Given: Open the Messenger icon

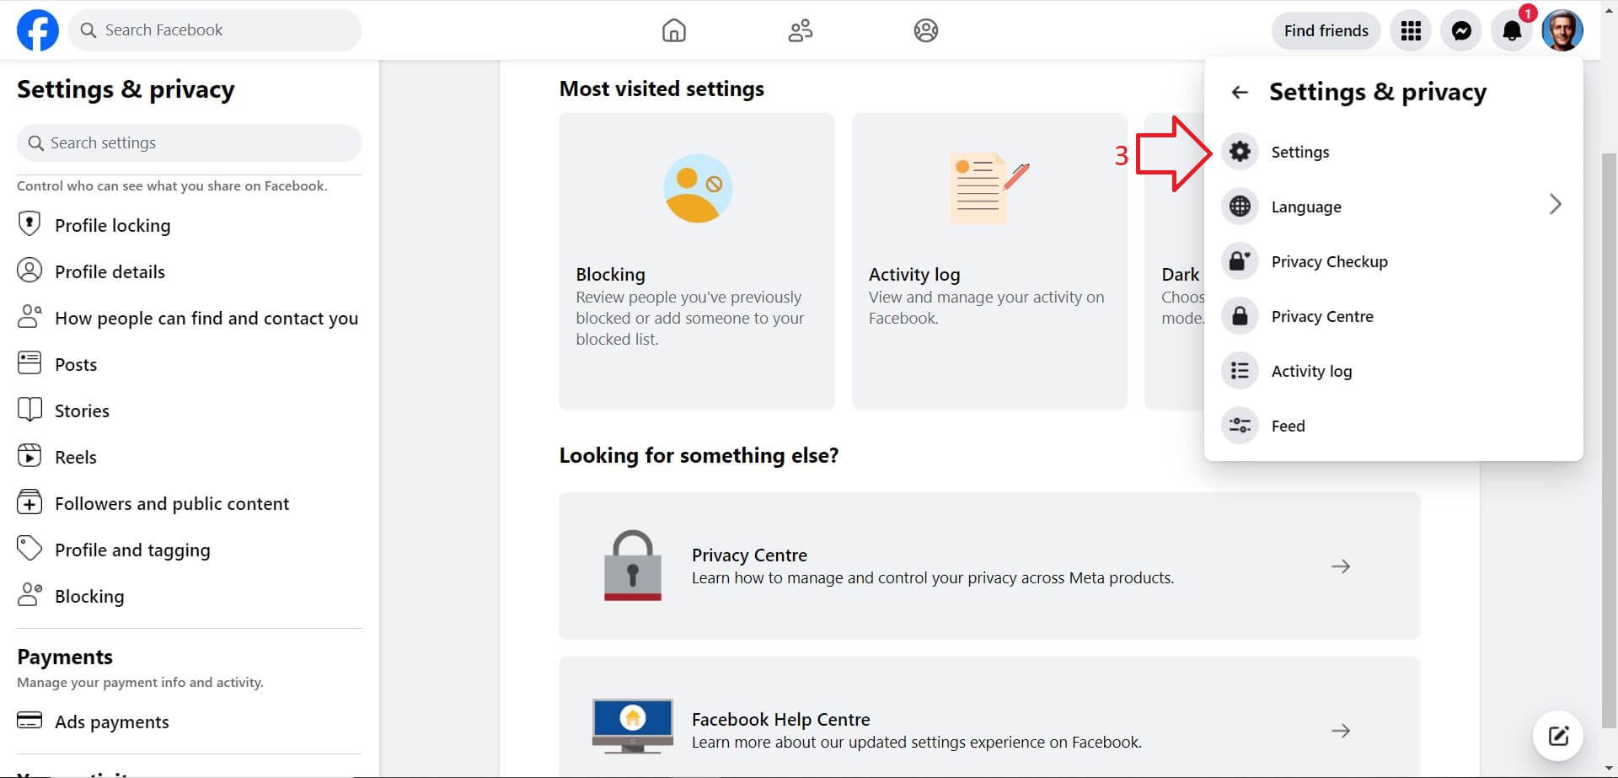Looking at the screenshot, I should pyautogui.click(x=1461, y=31).
